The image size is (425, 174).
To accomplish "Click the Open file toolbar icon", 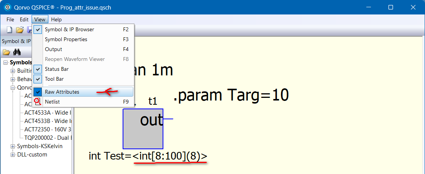I will point(19,30).
